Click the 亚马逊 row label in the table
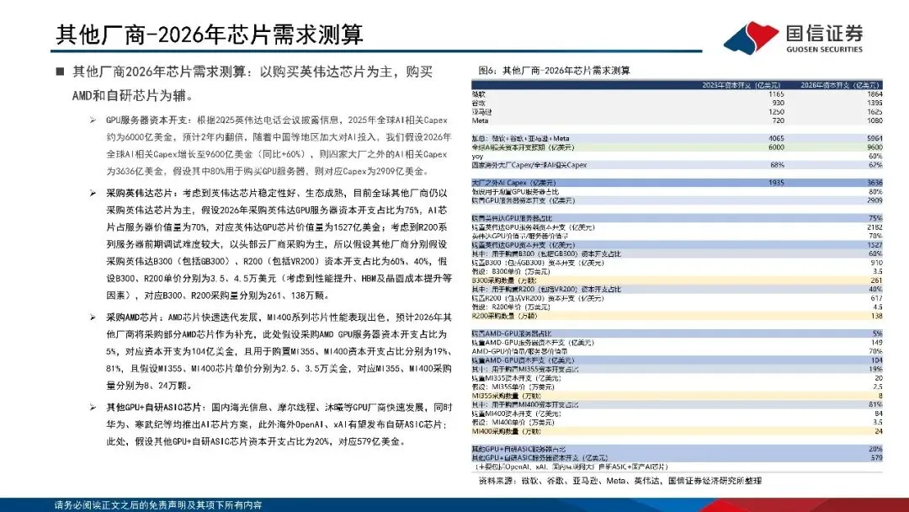 tap(481, 112)
